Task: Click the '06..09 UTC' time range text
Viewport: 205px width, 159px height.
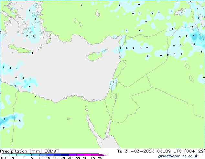Action: pyautogui.click(x=169, y=151)
